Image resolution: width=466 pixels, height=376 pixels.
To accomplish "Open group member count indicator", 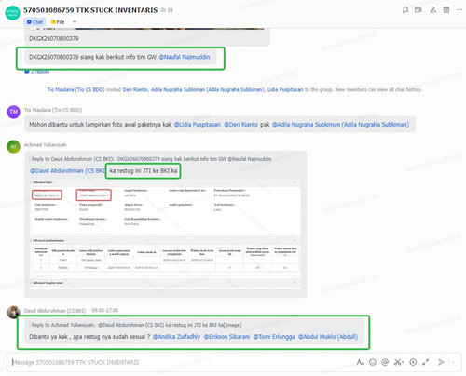I will (167, 10).
